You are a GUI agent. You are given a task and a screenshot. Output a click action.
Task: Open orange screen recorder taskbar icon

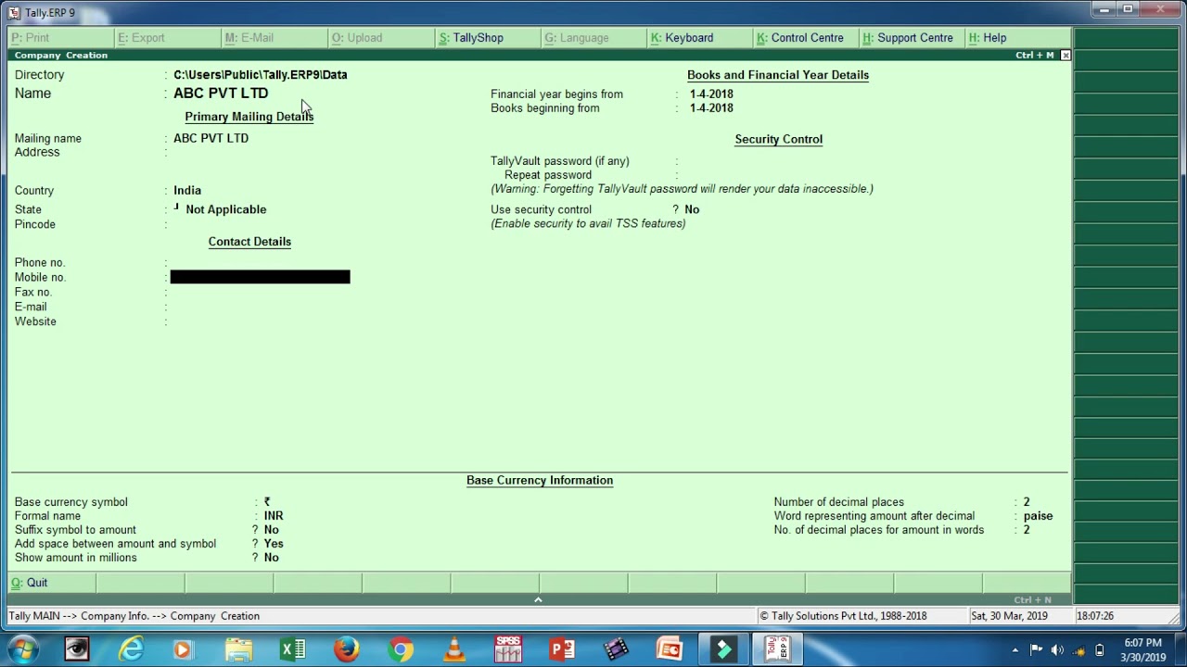670,649
